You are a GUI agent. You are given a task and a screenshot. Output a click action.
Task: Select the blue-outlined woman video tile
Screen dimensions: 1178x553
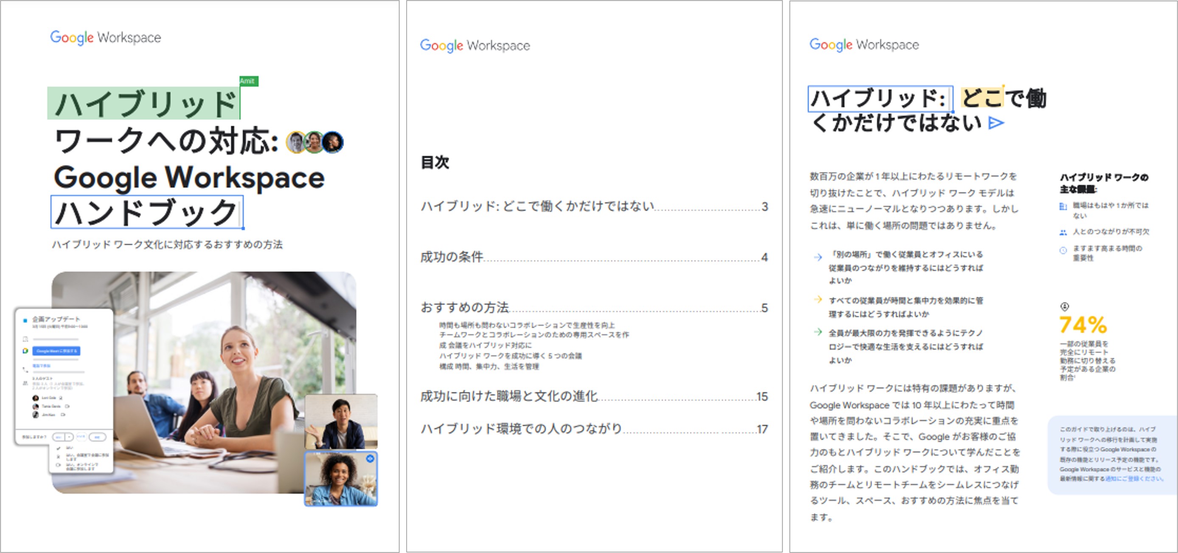tap(341, 478)
